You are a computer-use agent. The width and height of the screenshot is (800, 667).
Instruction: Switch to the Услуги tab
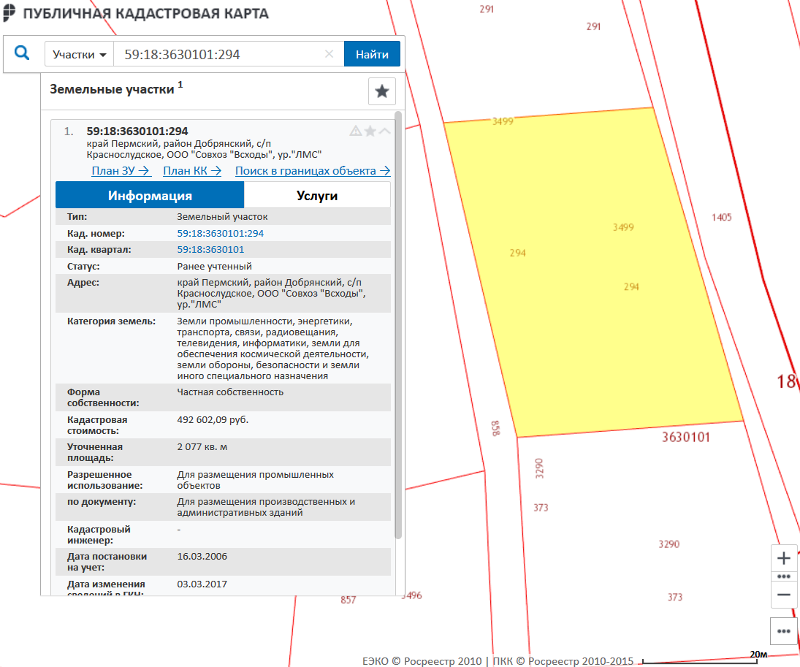coord(317,196)
